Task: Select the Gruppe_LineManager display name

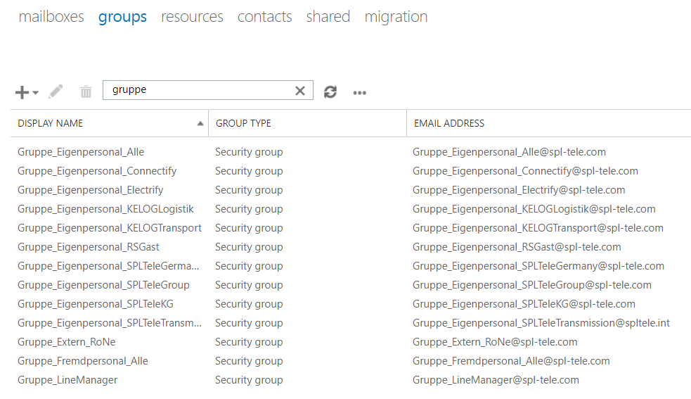Action: tap(67, 380)
